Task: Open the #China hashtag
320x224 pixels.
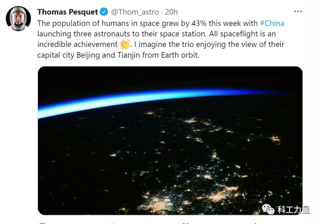Action: tap(272, 23)
